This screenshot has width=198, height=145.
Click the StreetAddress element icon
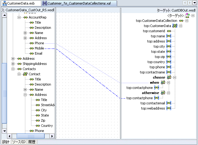pyautogui.click(x=38, y=105)
